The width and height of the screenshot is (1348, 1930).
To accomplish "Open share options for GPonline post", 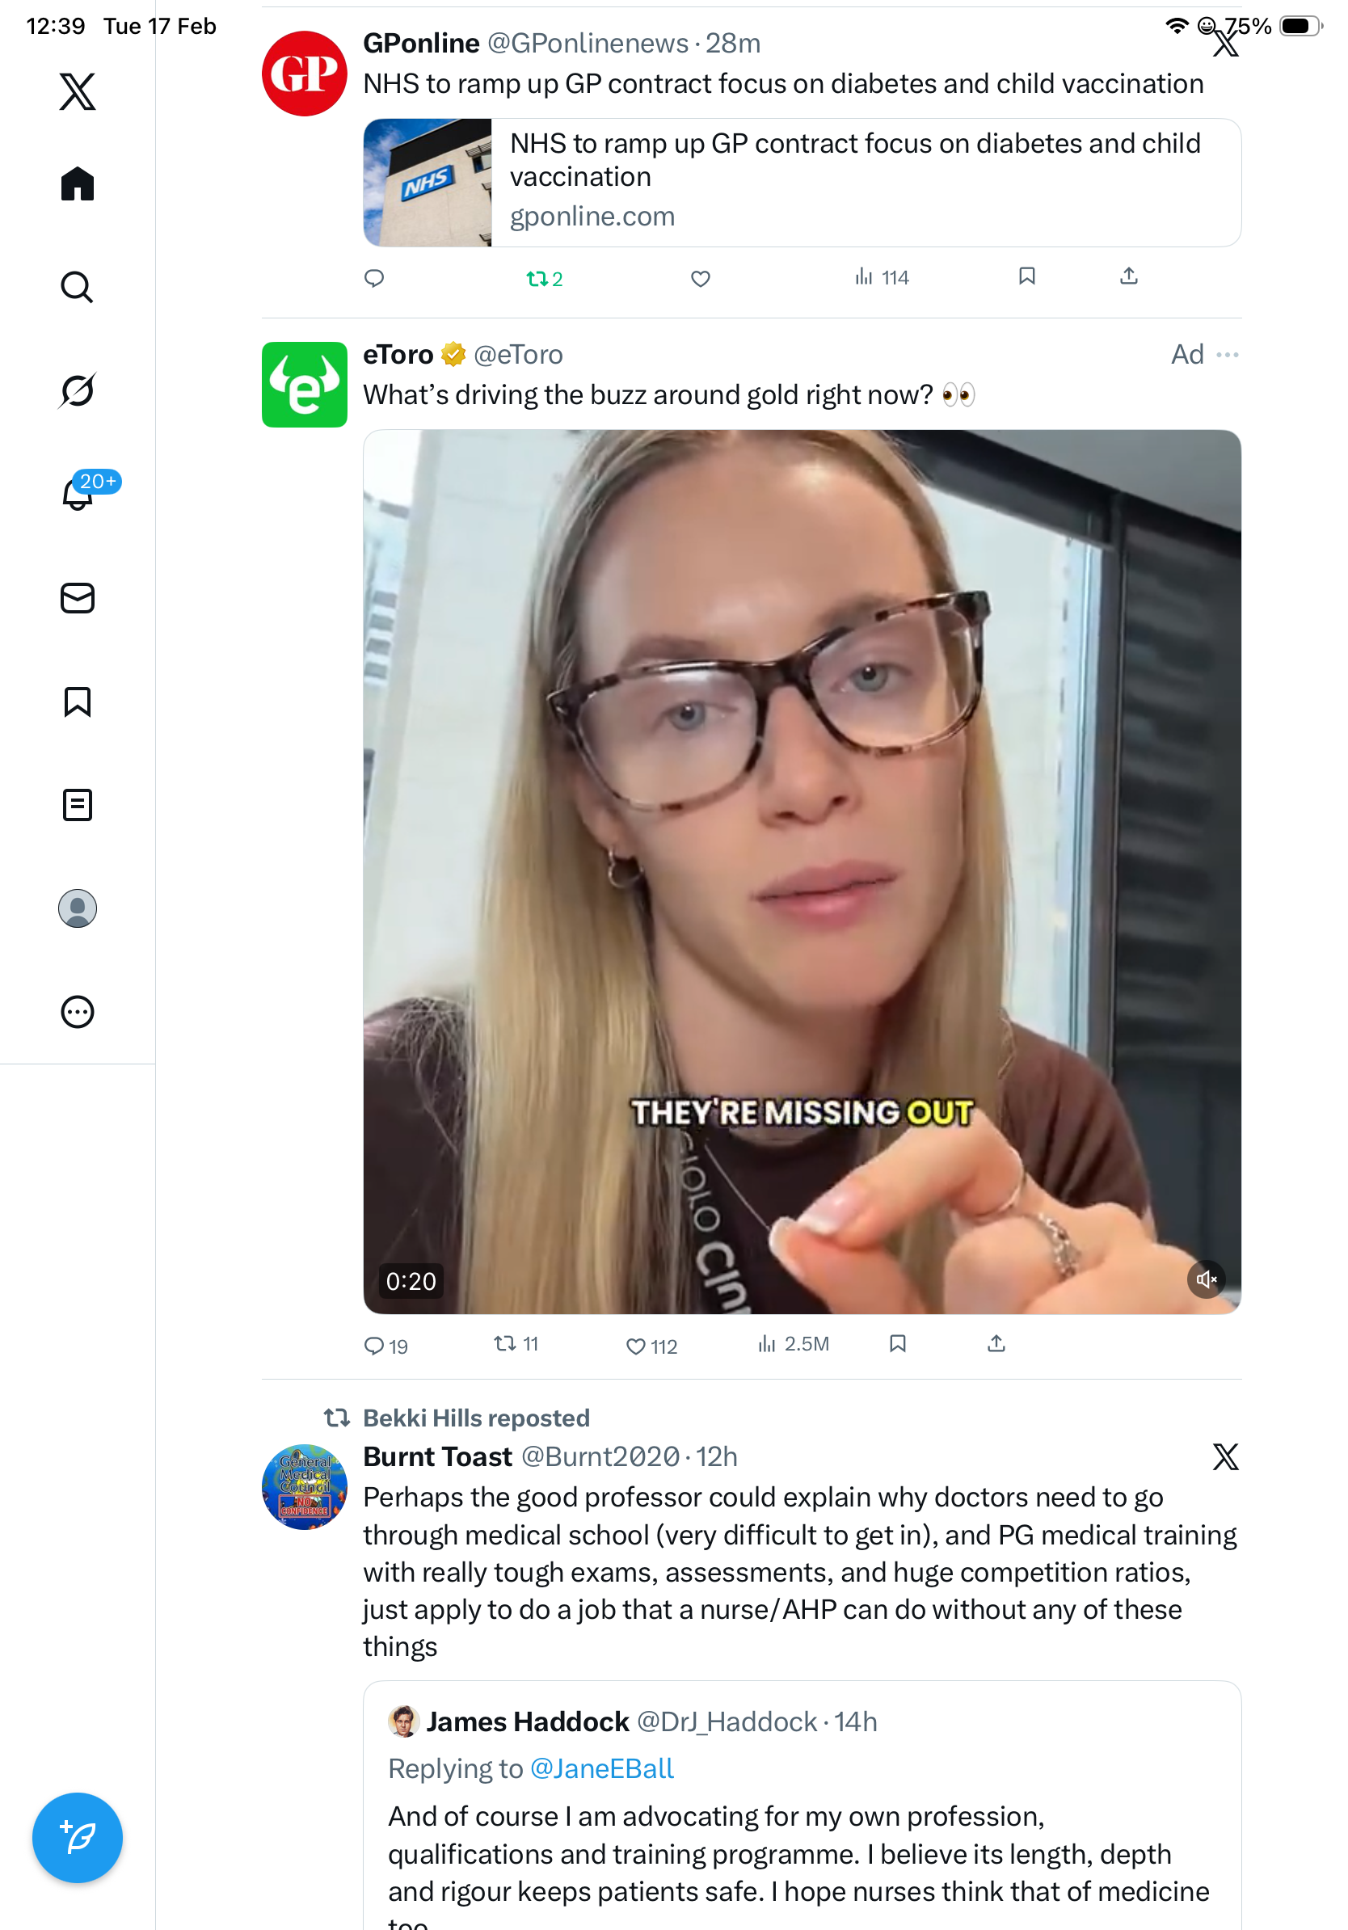I will (1129, 276).
